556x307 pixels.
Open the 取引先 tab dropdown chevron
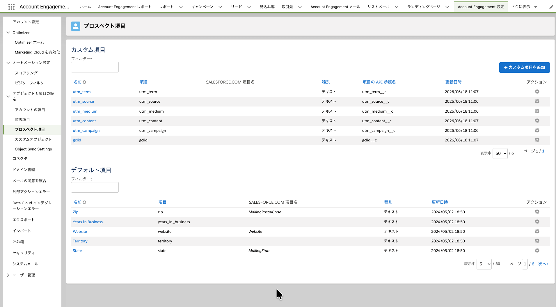[300, 7]
